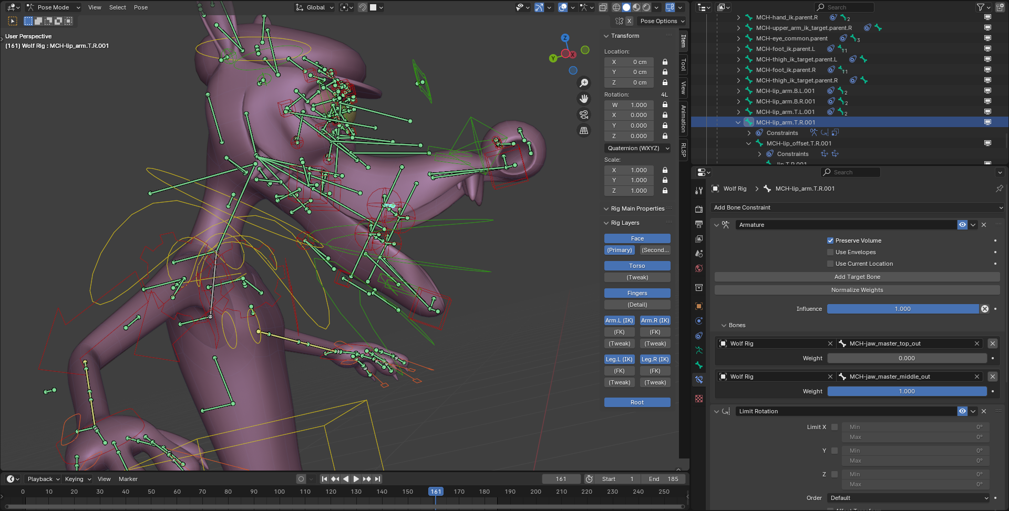Open the Animation sidebar tab
Image resolution: width=1009 pixels, height=511 pixels.
tap(683, 119)
